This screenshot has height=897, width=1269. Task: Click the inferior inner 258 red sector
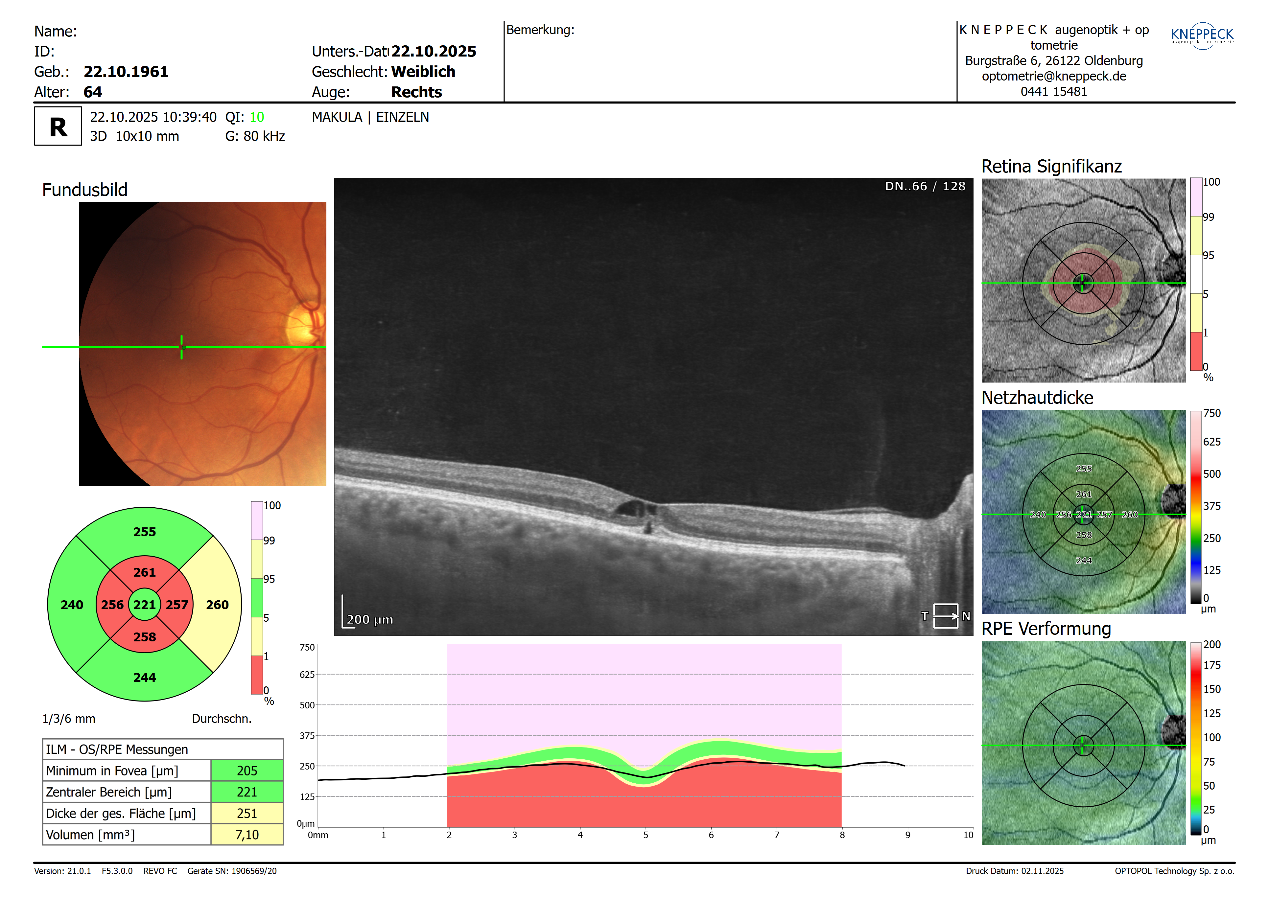144,637
